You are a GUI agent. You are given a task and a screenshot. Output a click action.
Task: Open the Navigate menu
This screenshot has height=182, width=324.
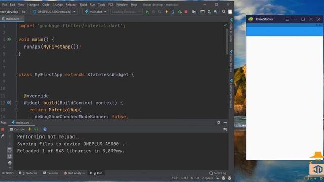click(33, 5)
